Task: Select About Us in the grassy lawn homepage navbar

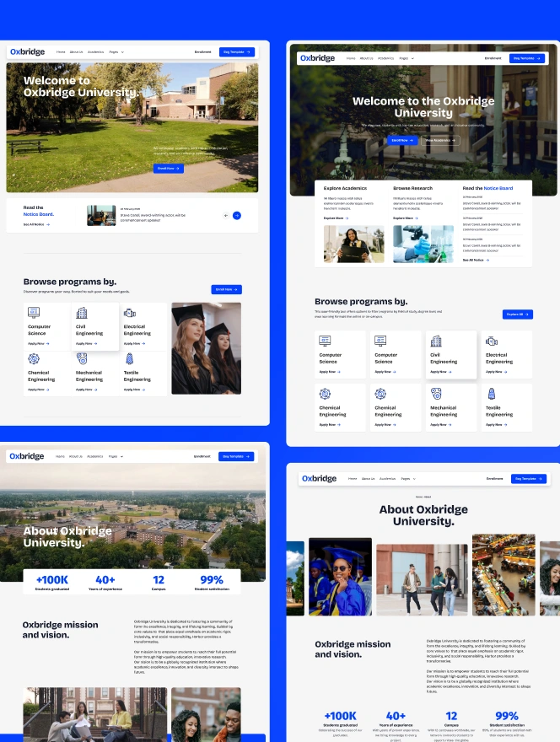Action: 76,52
